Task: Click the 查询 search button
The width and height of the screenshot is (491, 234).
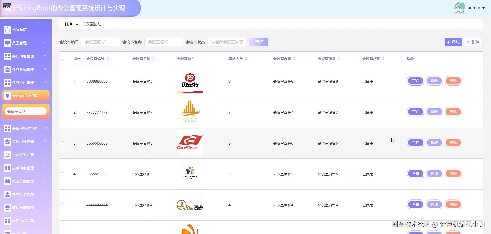Action: tap(259, 42)
